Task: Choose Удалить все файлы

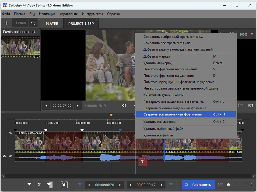Action: click(x=186, y=135)
